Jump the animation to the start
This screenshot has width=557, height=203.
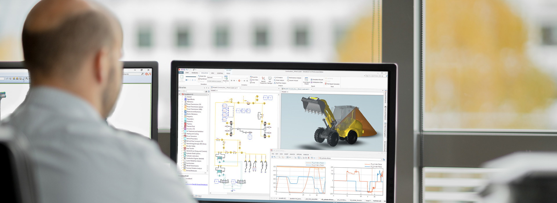tap(232, 81)
